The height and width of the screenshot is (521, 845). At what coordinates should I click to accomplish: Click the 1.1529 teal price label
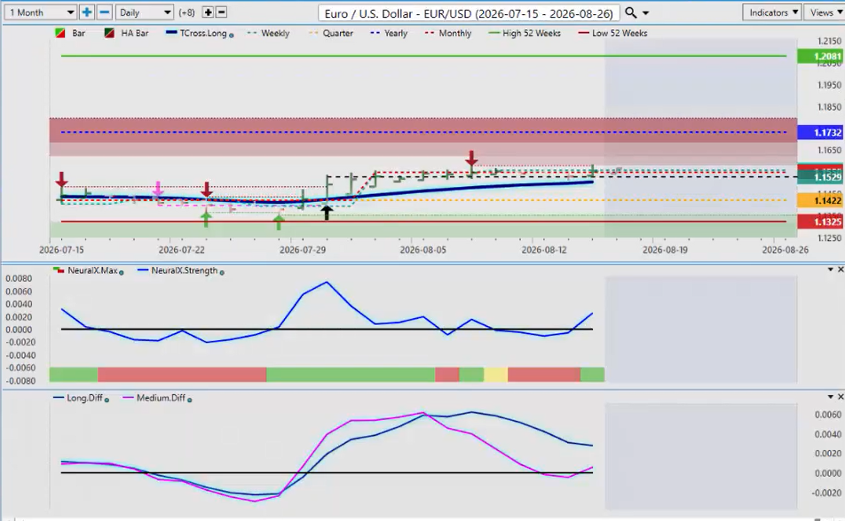(x=819, y=177)
